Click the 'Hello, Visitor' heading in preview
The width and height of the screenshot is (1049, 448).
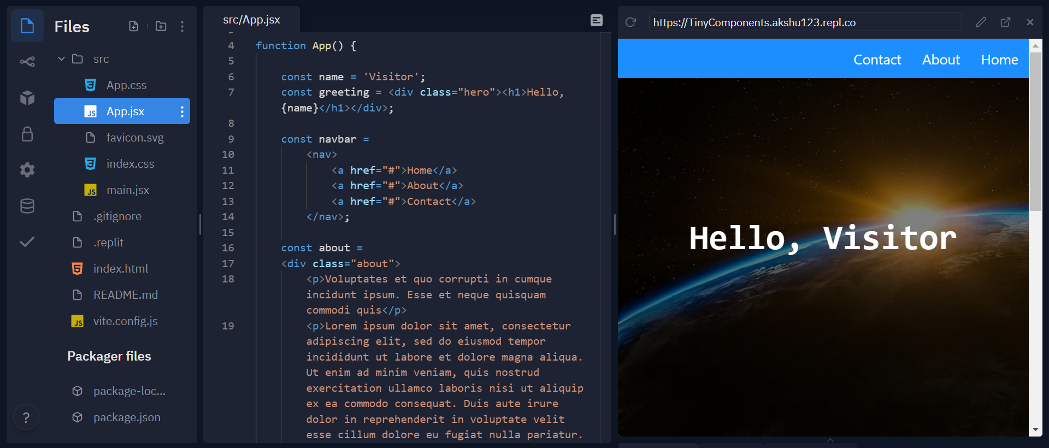pyautogui.click(x=823, y=239)
